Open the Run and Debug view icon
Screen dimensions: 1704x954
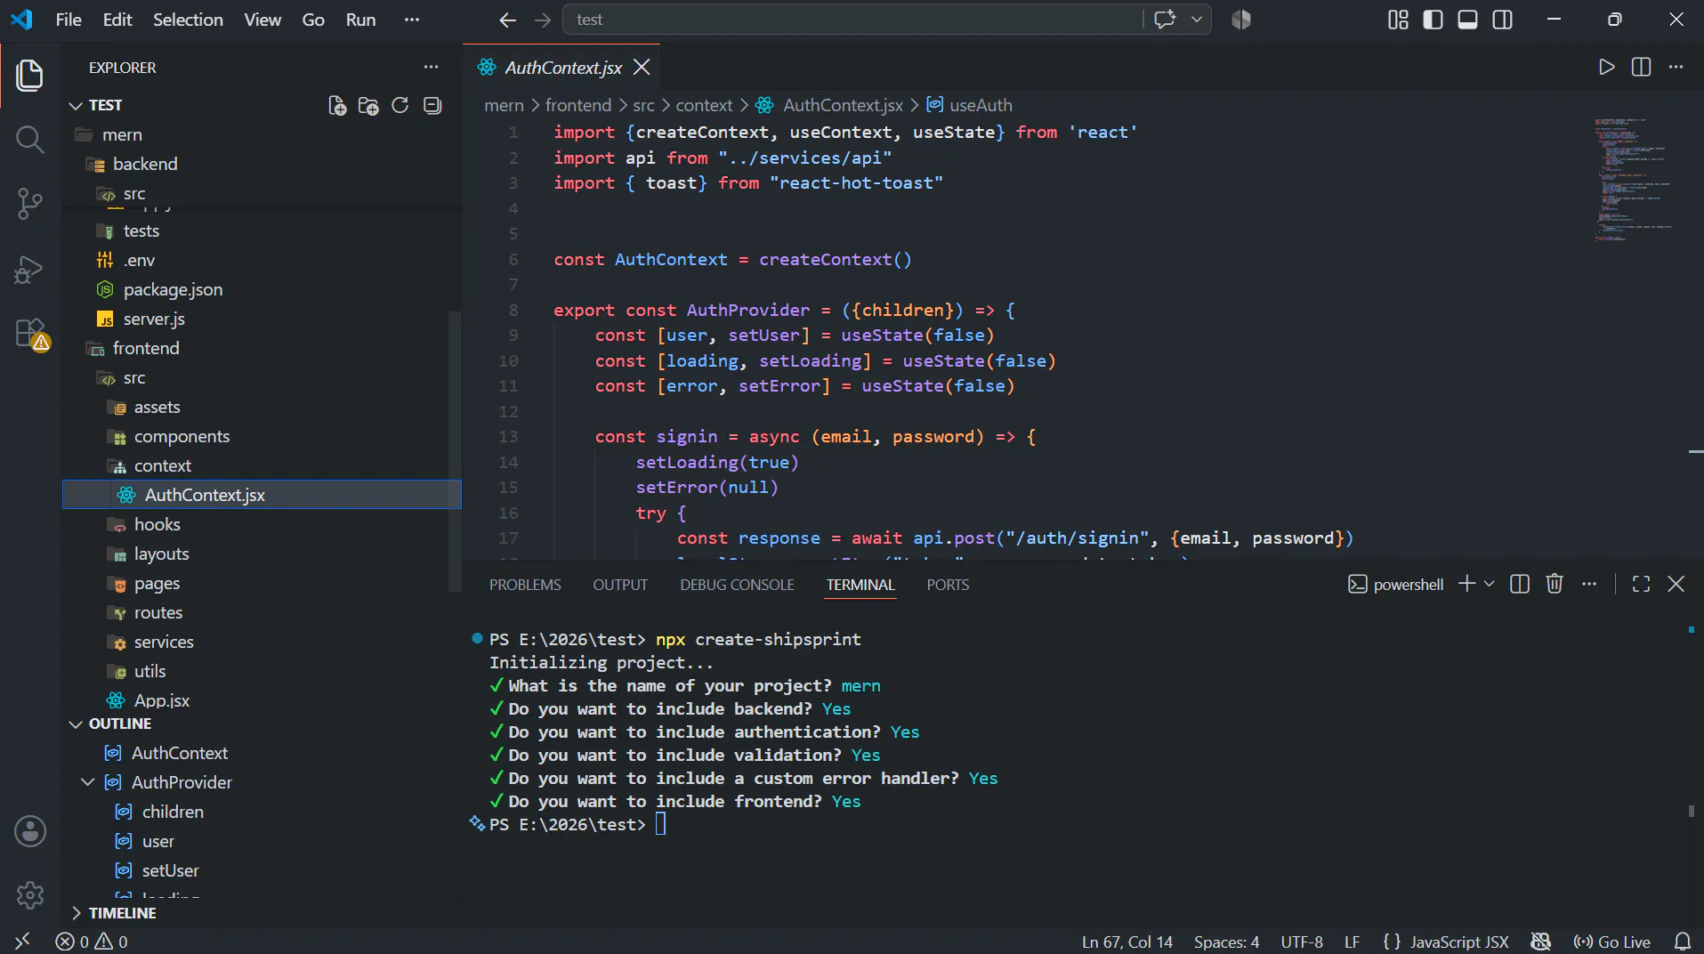(x=29, y=269)
